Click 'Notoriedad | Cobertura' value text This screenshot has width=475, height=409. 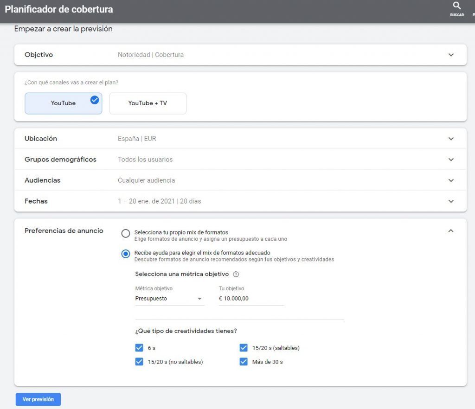click(x=151, y=55)
